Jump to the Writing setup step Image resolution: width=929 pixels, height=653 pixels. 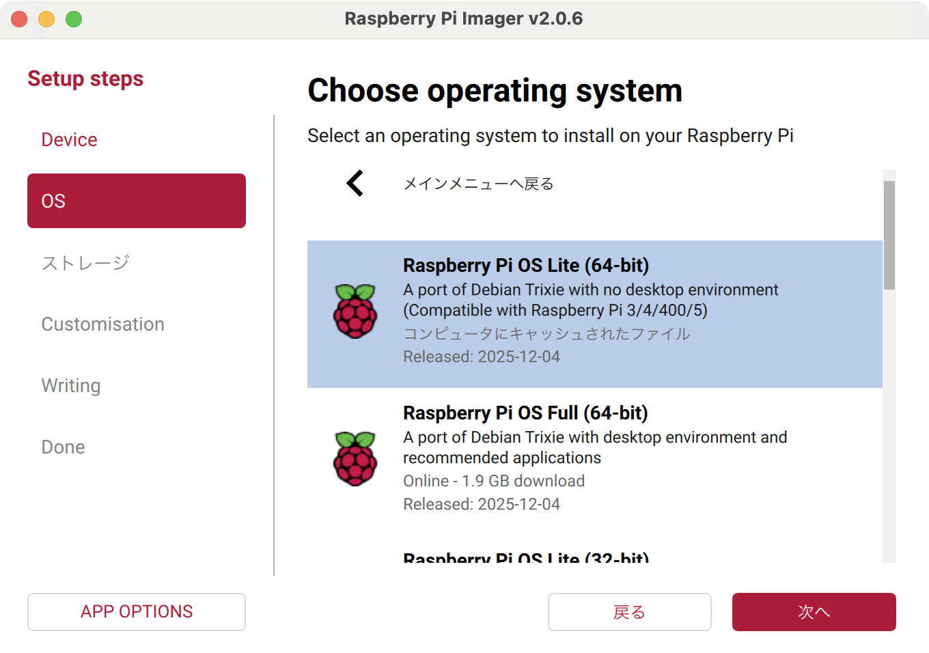tap(137, 385)
